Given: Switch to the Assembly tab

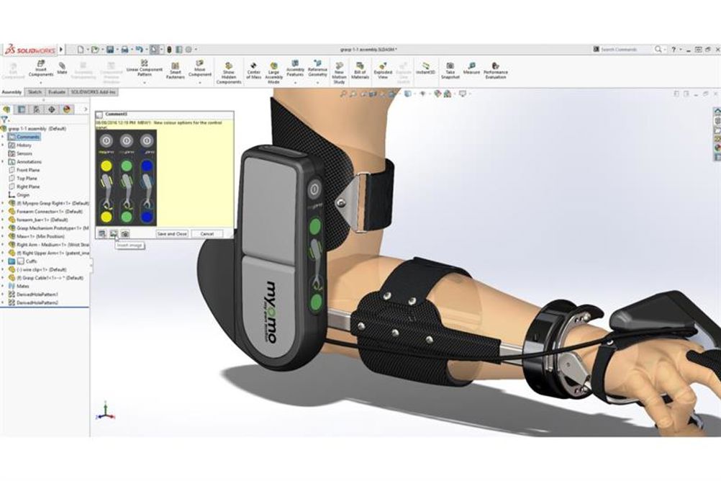Looking at the screenshot, I should tap(12, 92).
